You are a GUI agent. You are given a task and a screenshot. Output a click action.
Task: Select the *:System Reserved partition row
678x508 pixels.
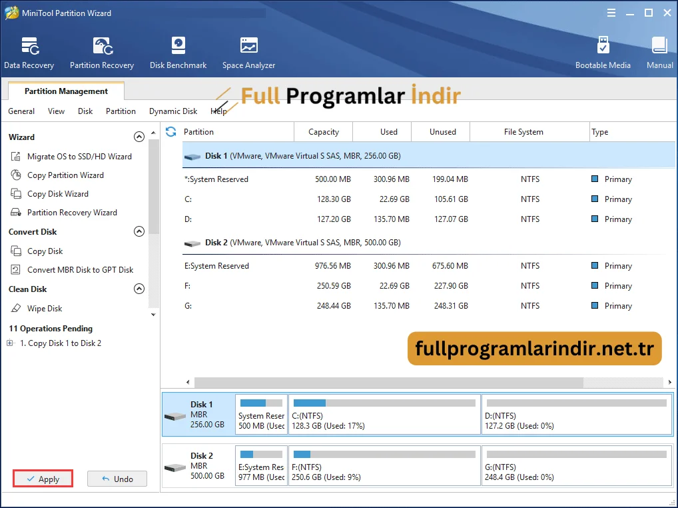[428, 179]
